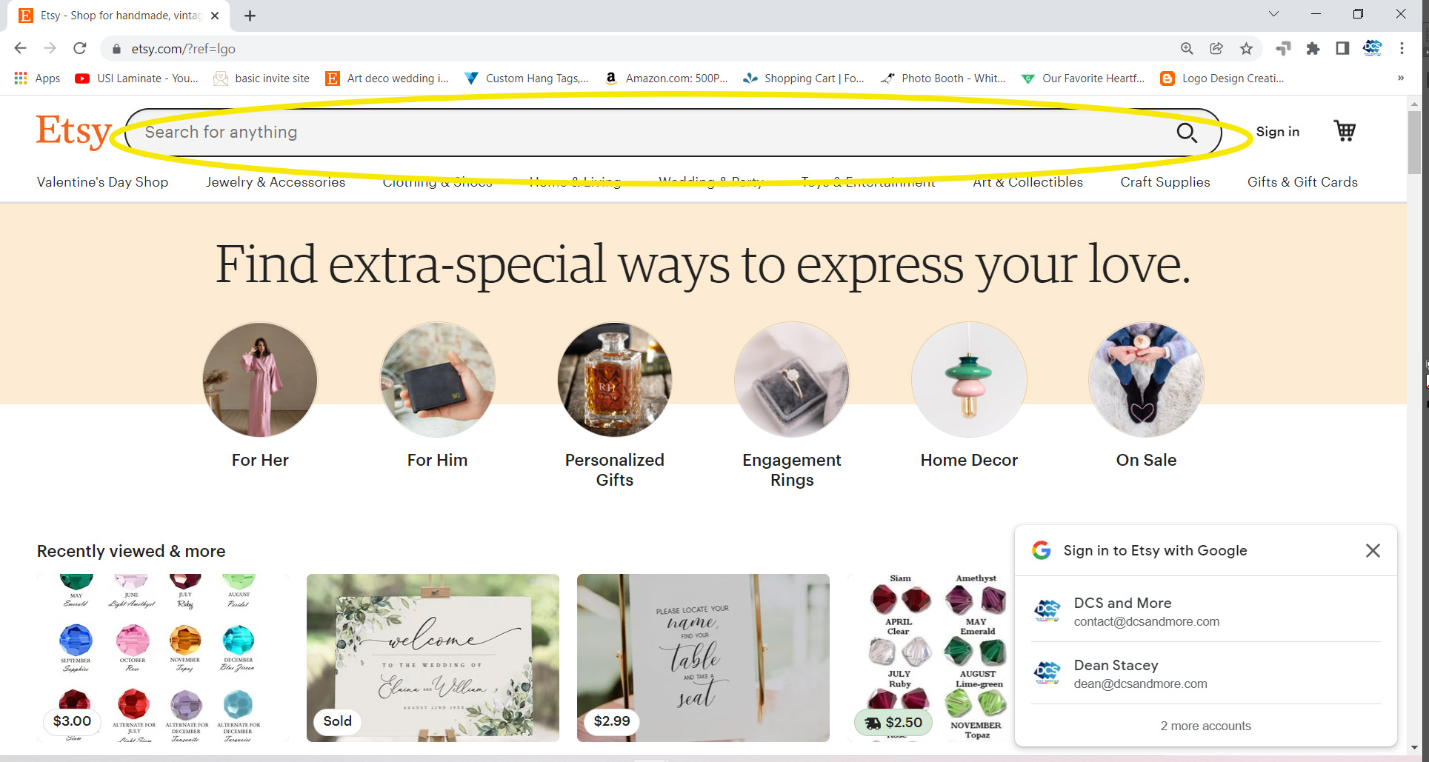Click the magnifying glass search icon
This screenshot has width=1429, height=762.
coord(1187,133)
